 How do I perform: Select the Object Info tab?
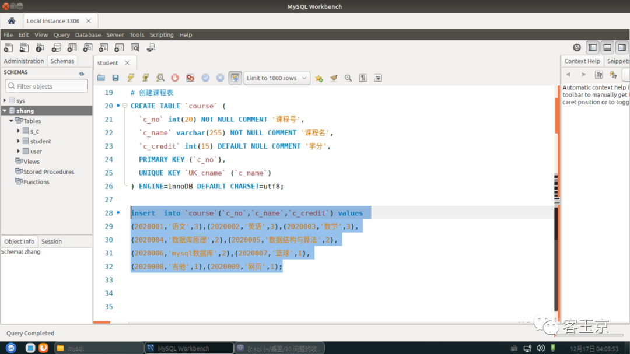point(19,241)
